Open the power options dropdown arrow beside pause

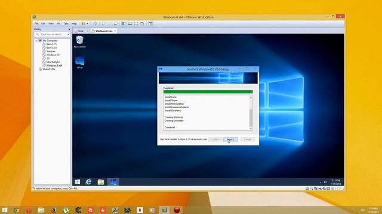[x=88, y=24]
